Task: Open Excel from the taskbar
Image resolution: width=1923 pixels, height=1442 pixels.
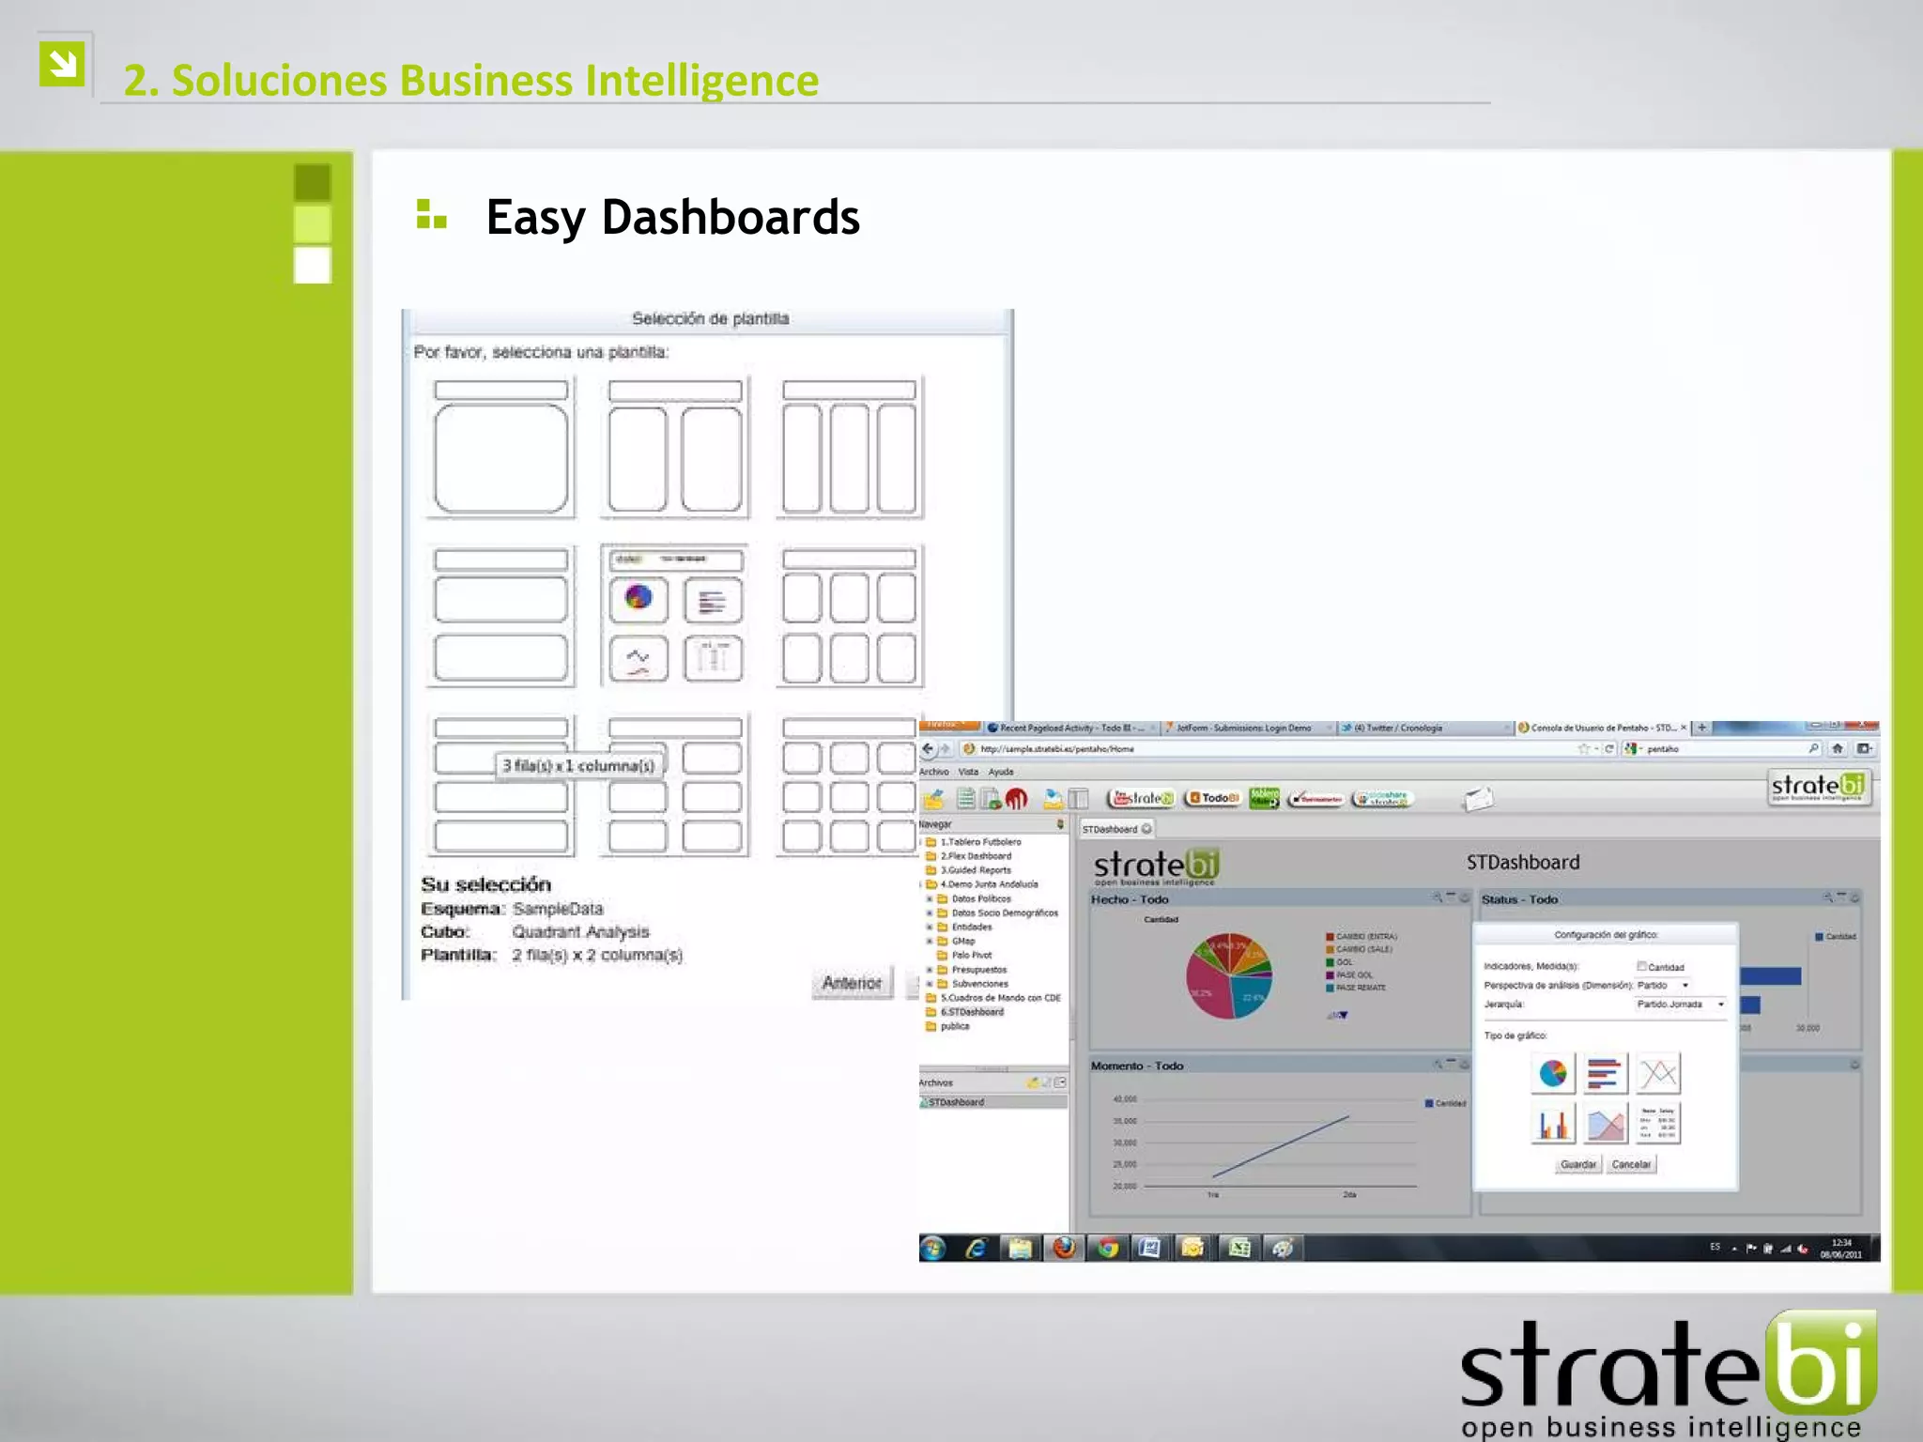Action: coord(1239,1248)
